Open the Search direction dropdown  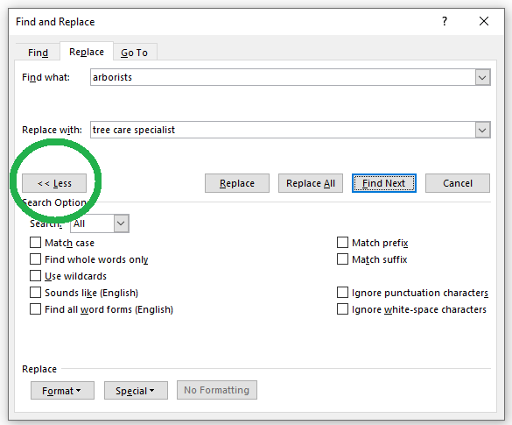(x=121, y=223)
